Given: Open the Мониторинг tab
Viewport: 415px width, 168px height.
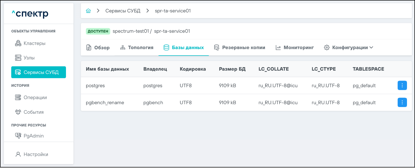Looking at the screenshot, I should (295, 48).
